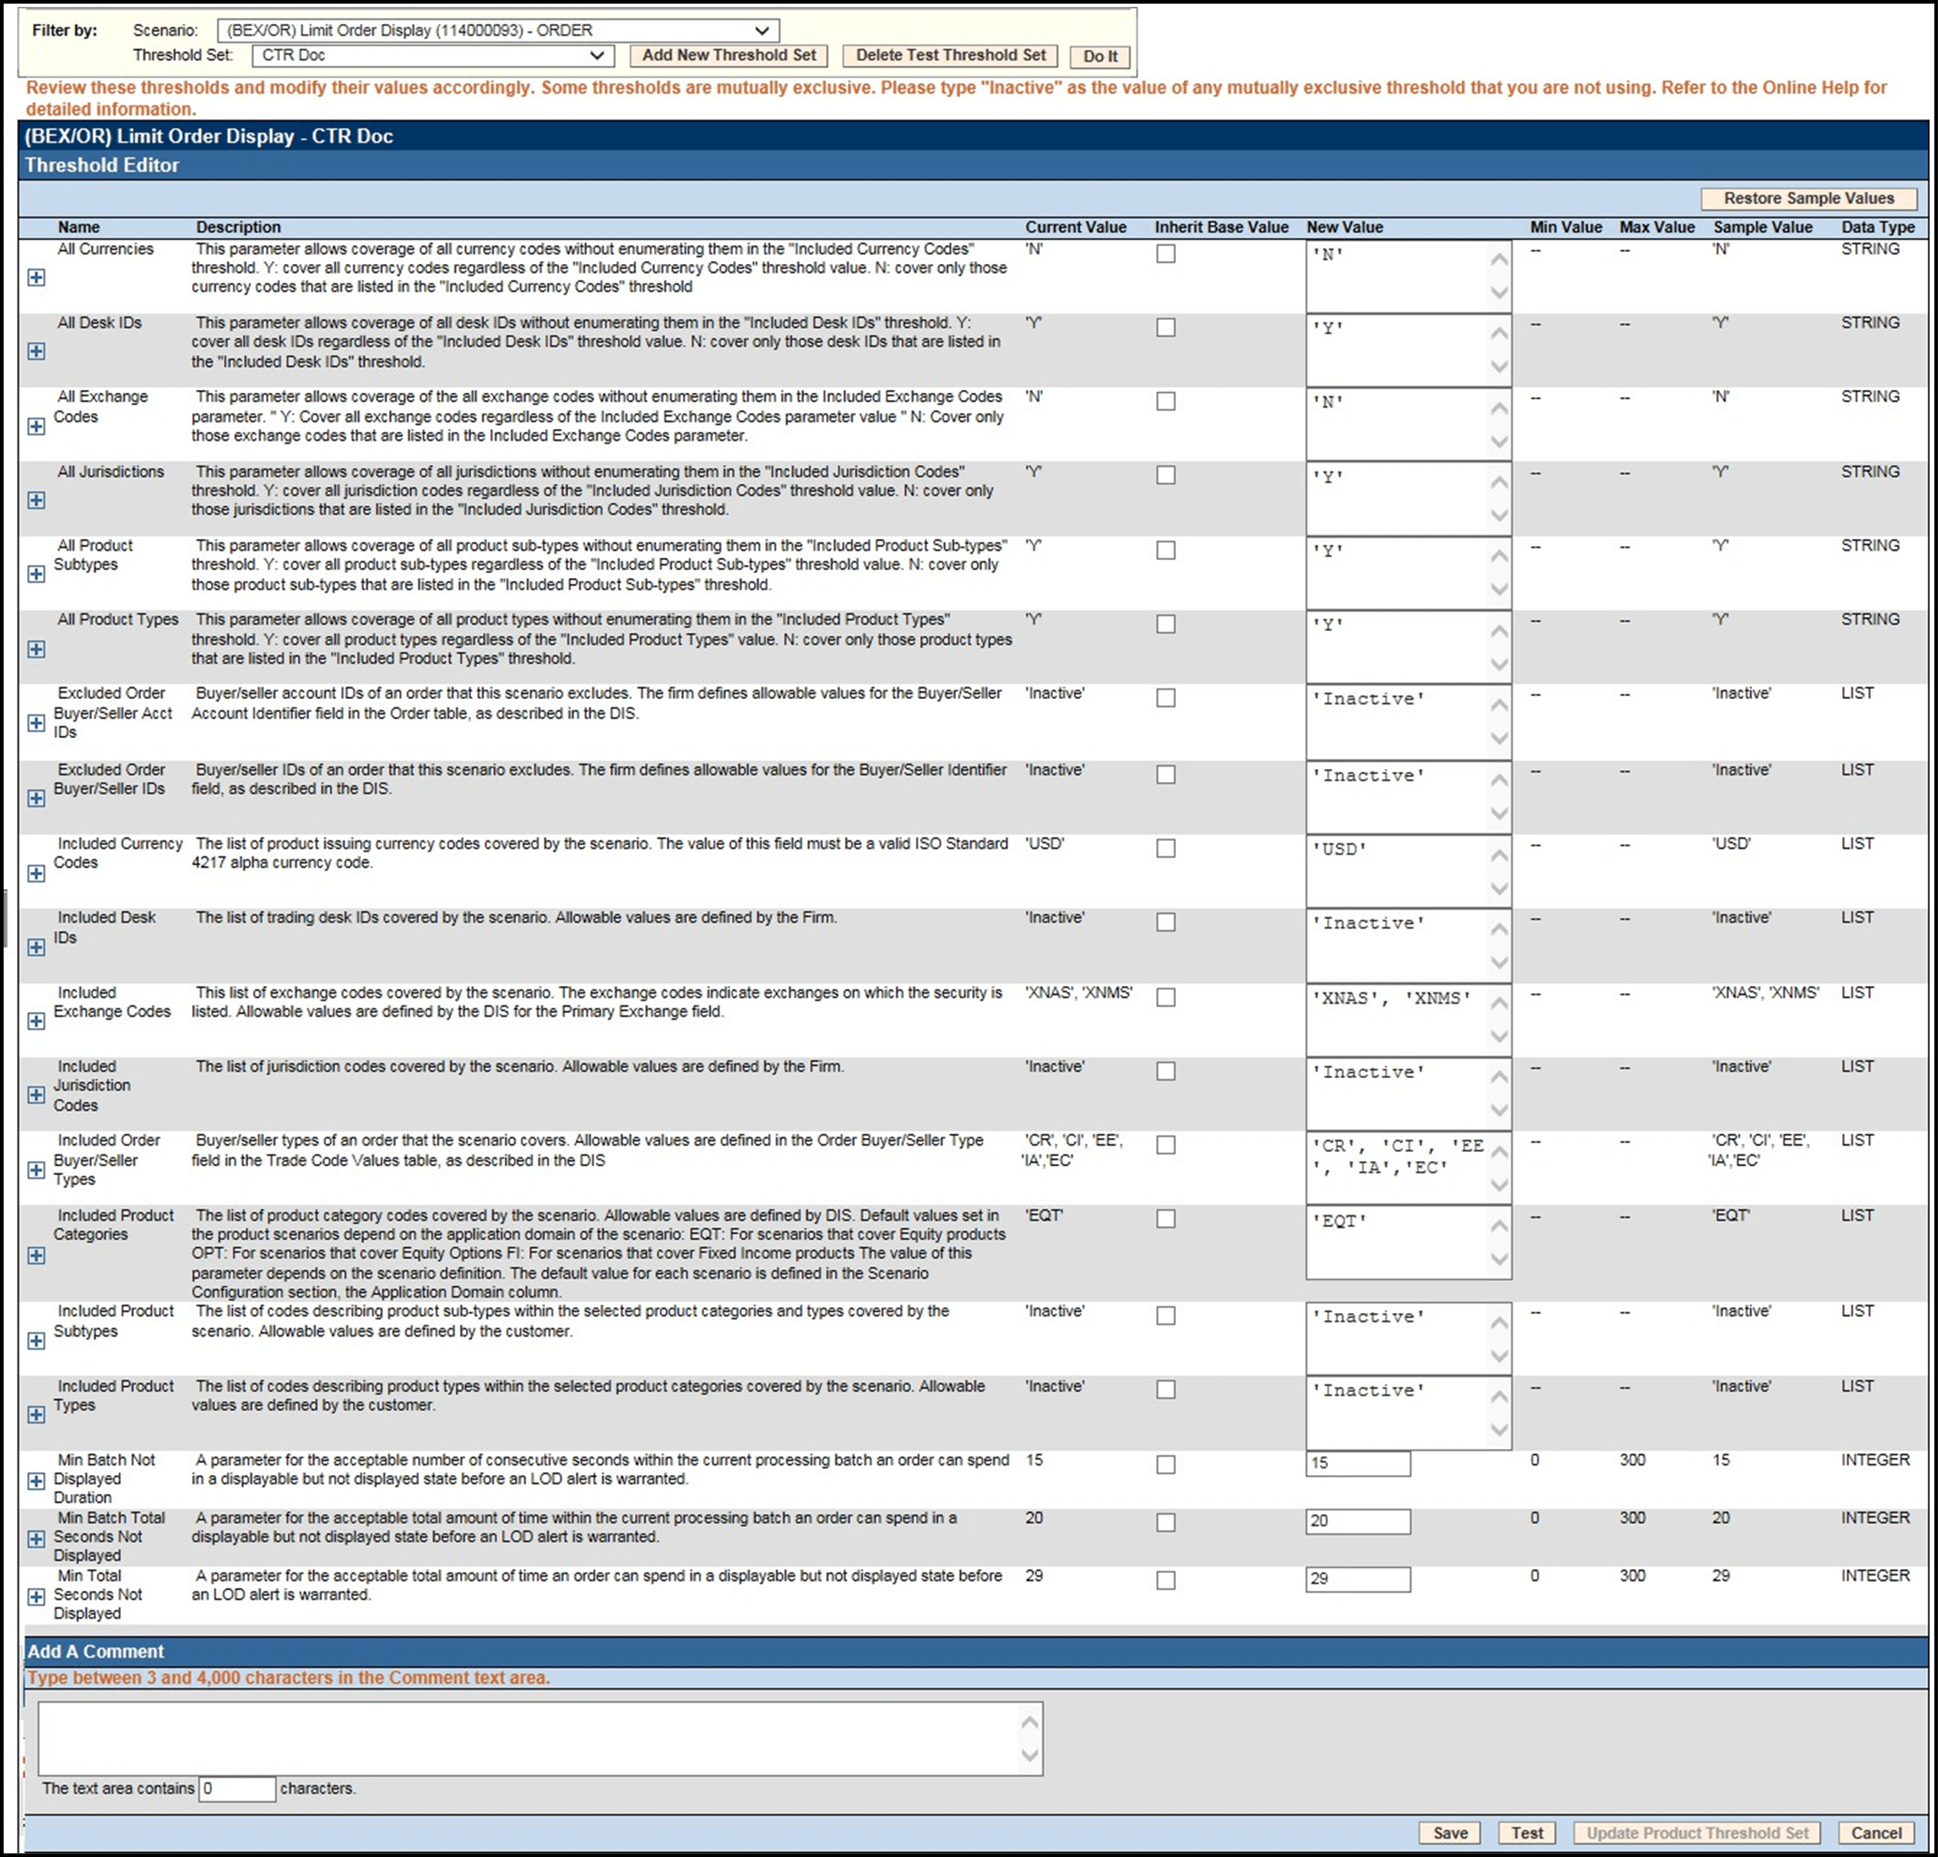1938x1857 pixels.
Task: Expand the All Jurisdictions plus icon
Action: pyautogui.click(x=37, y=500)
